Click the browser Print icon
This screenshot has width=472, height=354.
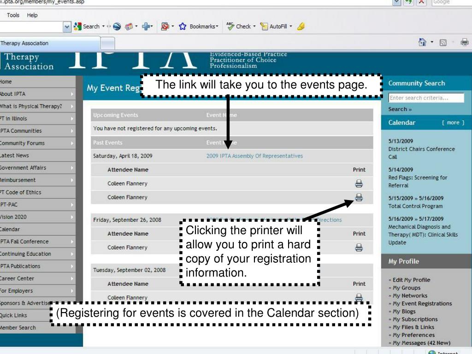pos(465,42)
